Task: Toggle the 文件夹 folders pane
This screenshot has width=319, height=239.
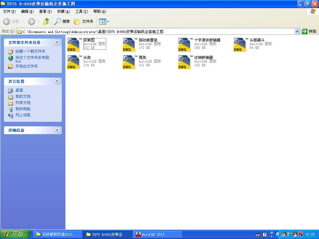Action: [x=84, y=21]
